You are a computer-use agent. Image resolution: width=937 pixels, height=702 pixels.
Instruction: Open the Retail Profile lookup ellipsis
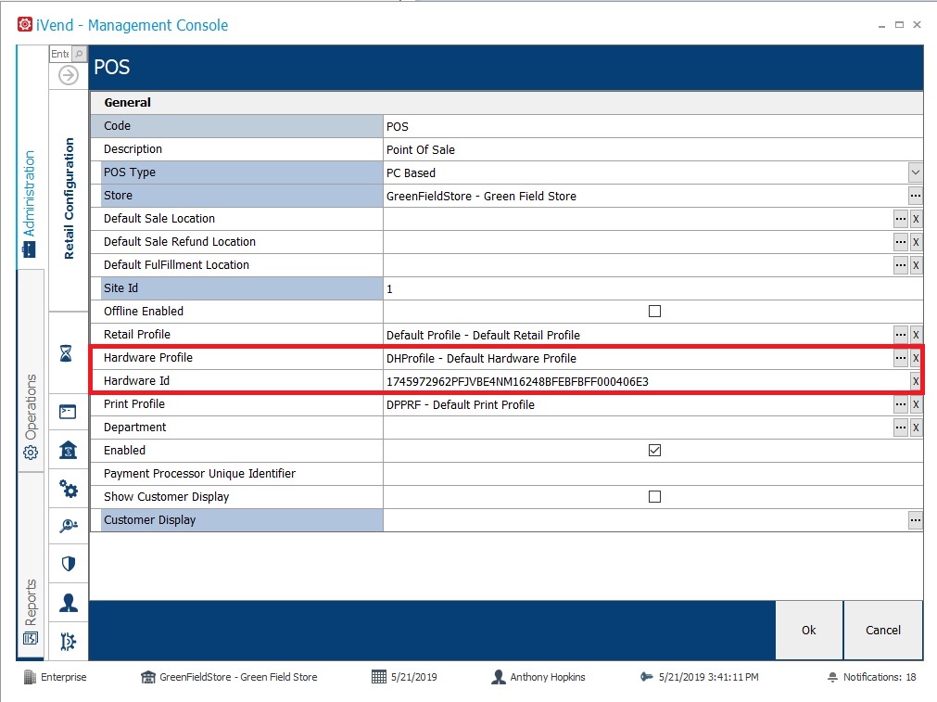(901, 335)
